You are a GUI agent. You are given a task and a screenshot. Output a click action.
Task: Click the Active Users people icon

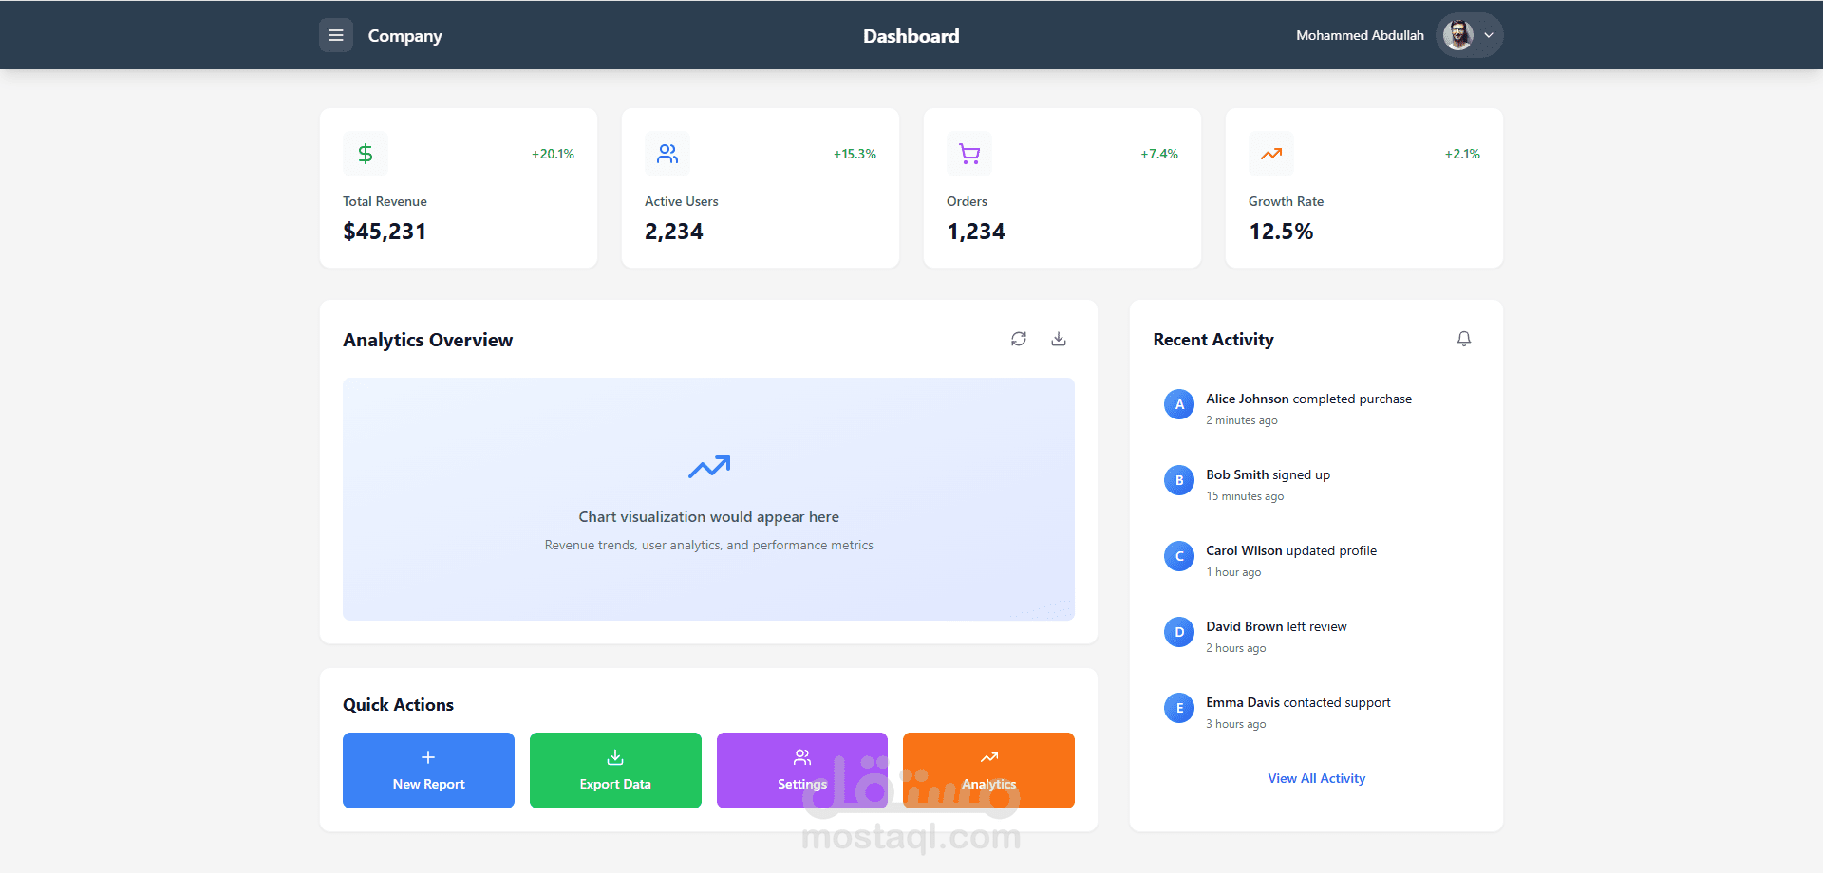coord(667,154)
